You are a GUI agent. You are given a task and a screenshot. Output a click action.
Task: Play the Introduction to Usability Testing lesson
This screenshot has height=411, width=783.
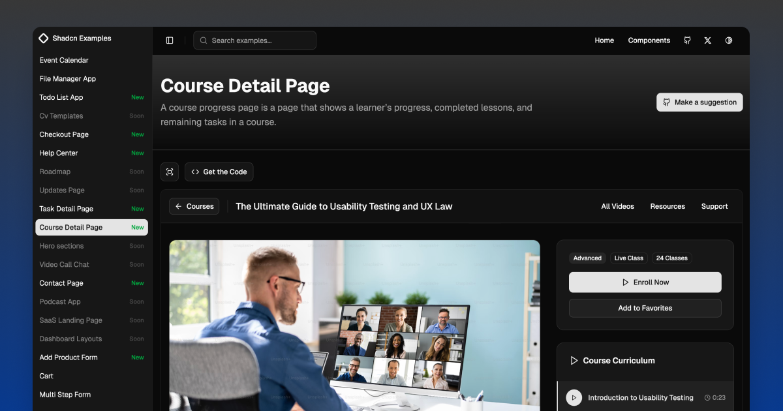pyautogui.click(x=574, y=397)
